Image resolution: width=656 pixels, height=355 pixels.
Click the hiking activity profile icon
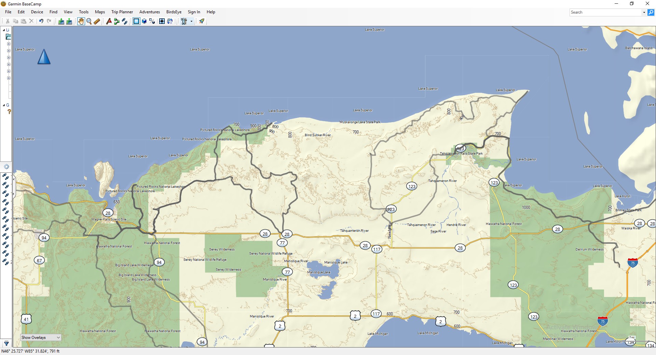tap(184, 21)
